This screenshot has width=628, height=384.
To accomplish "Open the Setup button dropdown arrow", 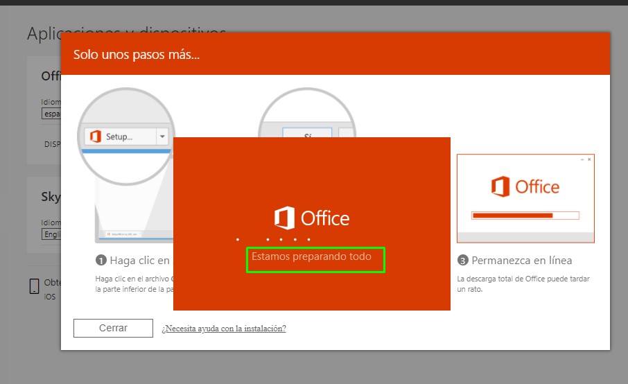I will (x=162, y=137).
